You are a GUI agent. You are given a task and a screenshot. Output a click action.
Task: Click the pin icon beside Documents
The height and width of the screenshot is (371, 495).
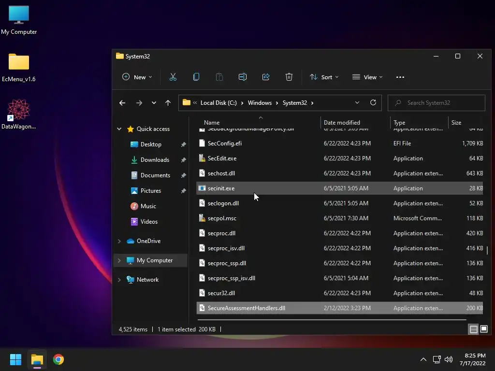tap(183, 175)
